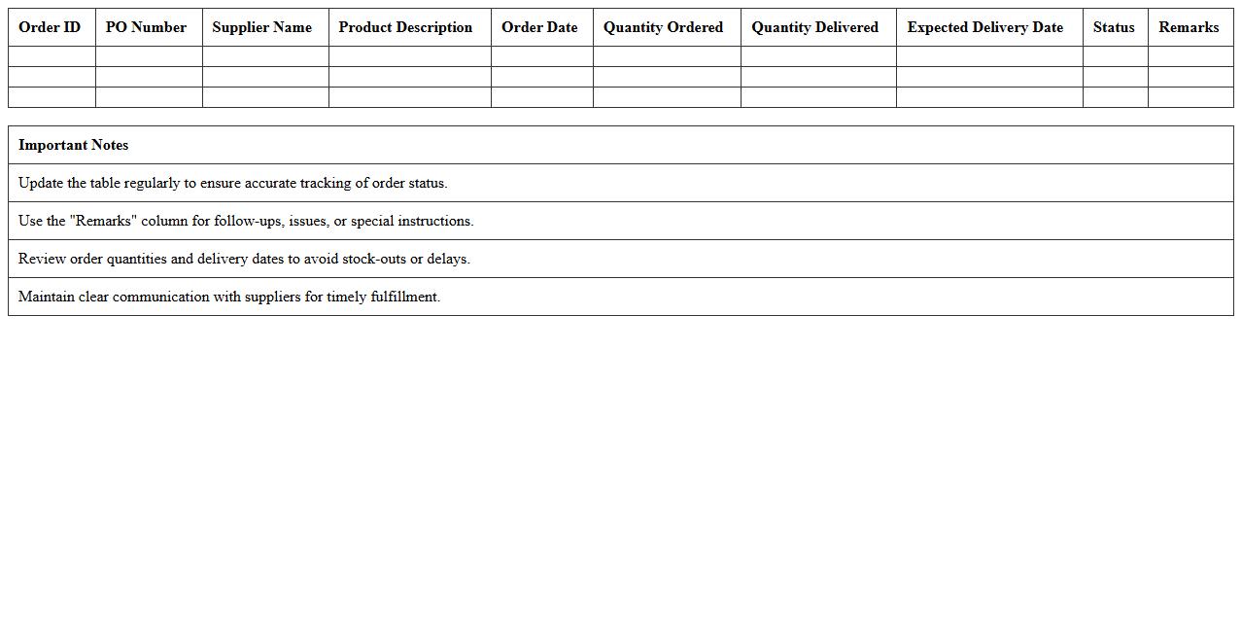Click the Remarks header cell
This screenshot has height=632, width=1242.
pyautogui.click(x=1189, y=27)
